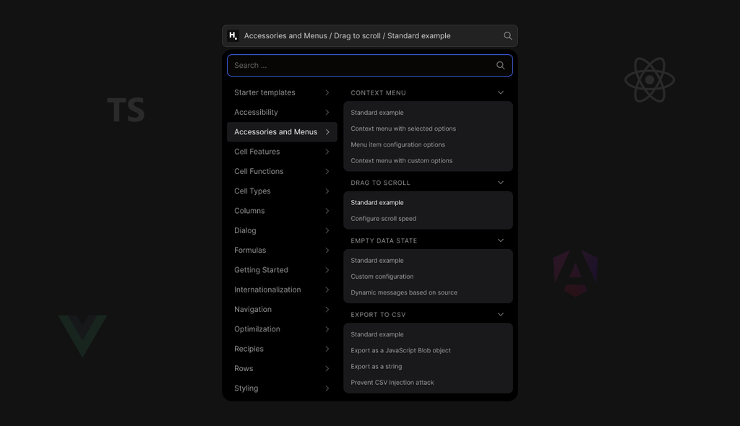The height and width of the screenshot is (426, 740).
Task: Open the Dialog category
Action: [283, 231]
